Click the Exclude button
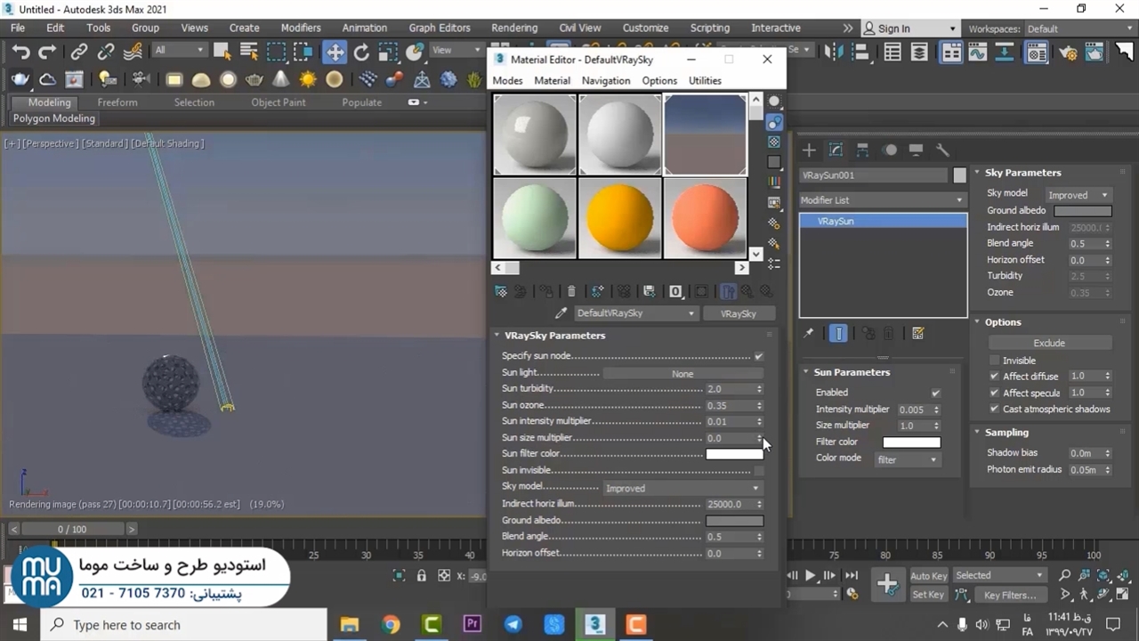This screenshot has height=641, width=1139. click(1049, 343)
